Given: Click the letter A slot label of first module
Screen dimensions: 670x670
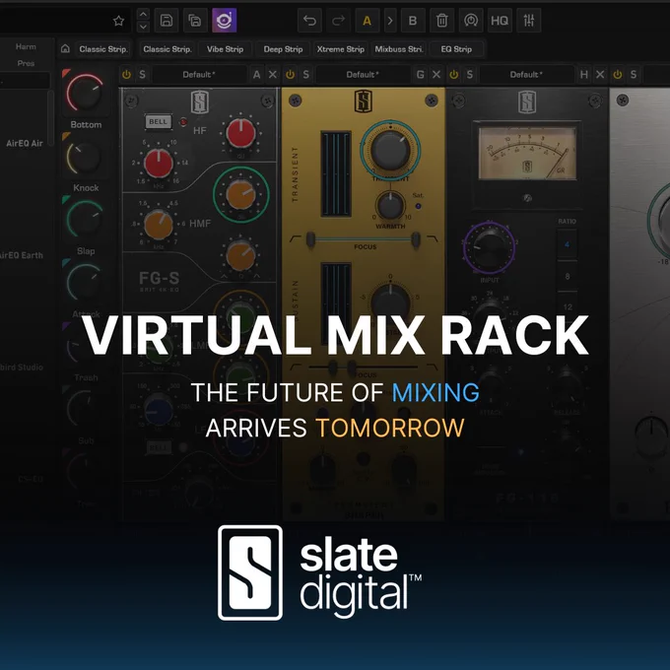Looking at the screenshot, I should point(256,74).
